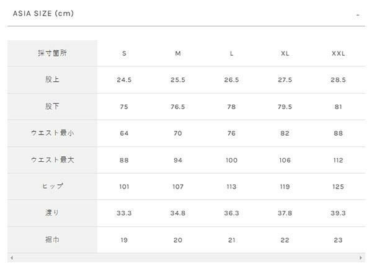This screenshot has height=266, width=372.
Task: Select the S size column header
Action: pos(124,53)
